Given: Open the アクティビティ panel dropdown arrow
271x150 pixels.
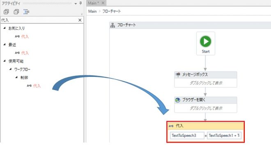Looking at the screenshot, I should coord(76,3).
